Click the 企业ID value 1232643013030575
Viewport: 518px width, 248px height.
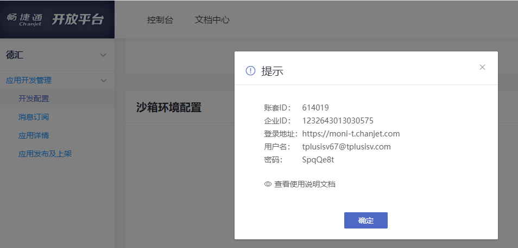point(338,121)
